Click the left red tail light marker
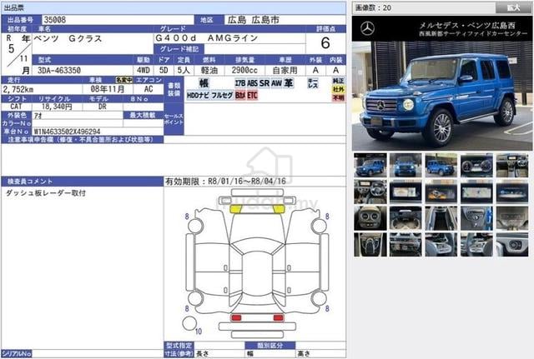The image size is (534, 359). click(236, 318)
